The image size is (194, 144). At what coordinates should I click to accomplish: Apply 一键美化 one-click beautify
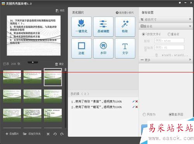pyautogui.click(x=81, y=27)
